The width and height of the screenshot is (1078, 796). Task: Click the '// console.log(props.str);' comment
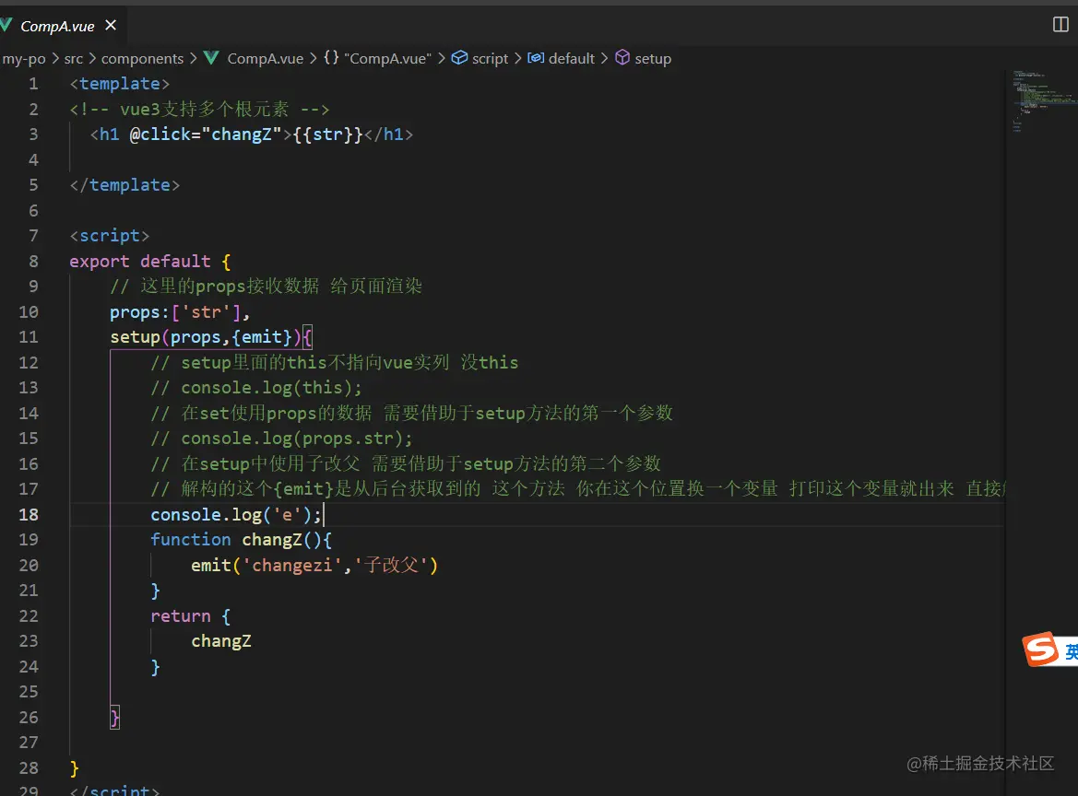282,439
